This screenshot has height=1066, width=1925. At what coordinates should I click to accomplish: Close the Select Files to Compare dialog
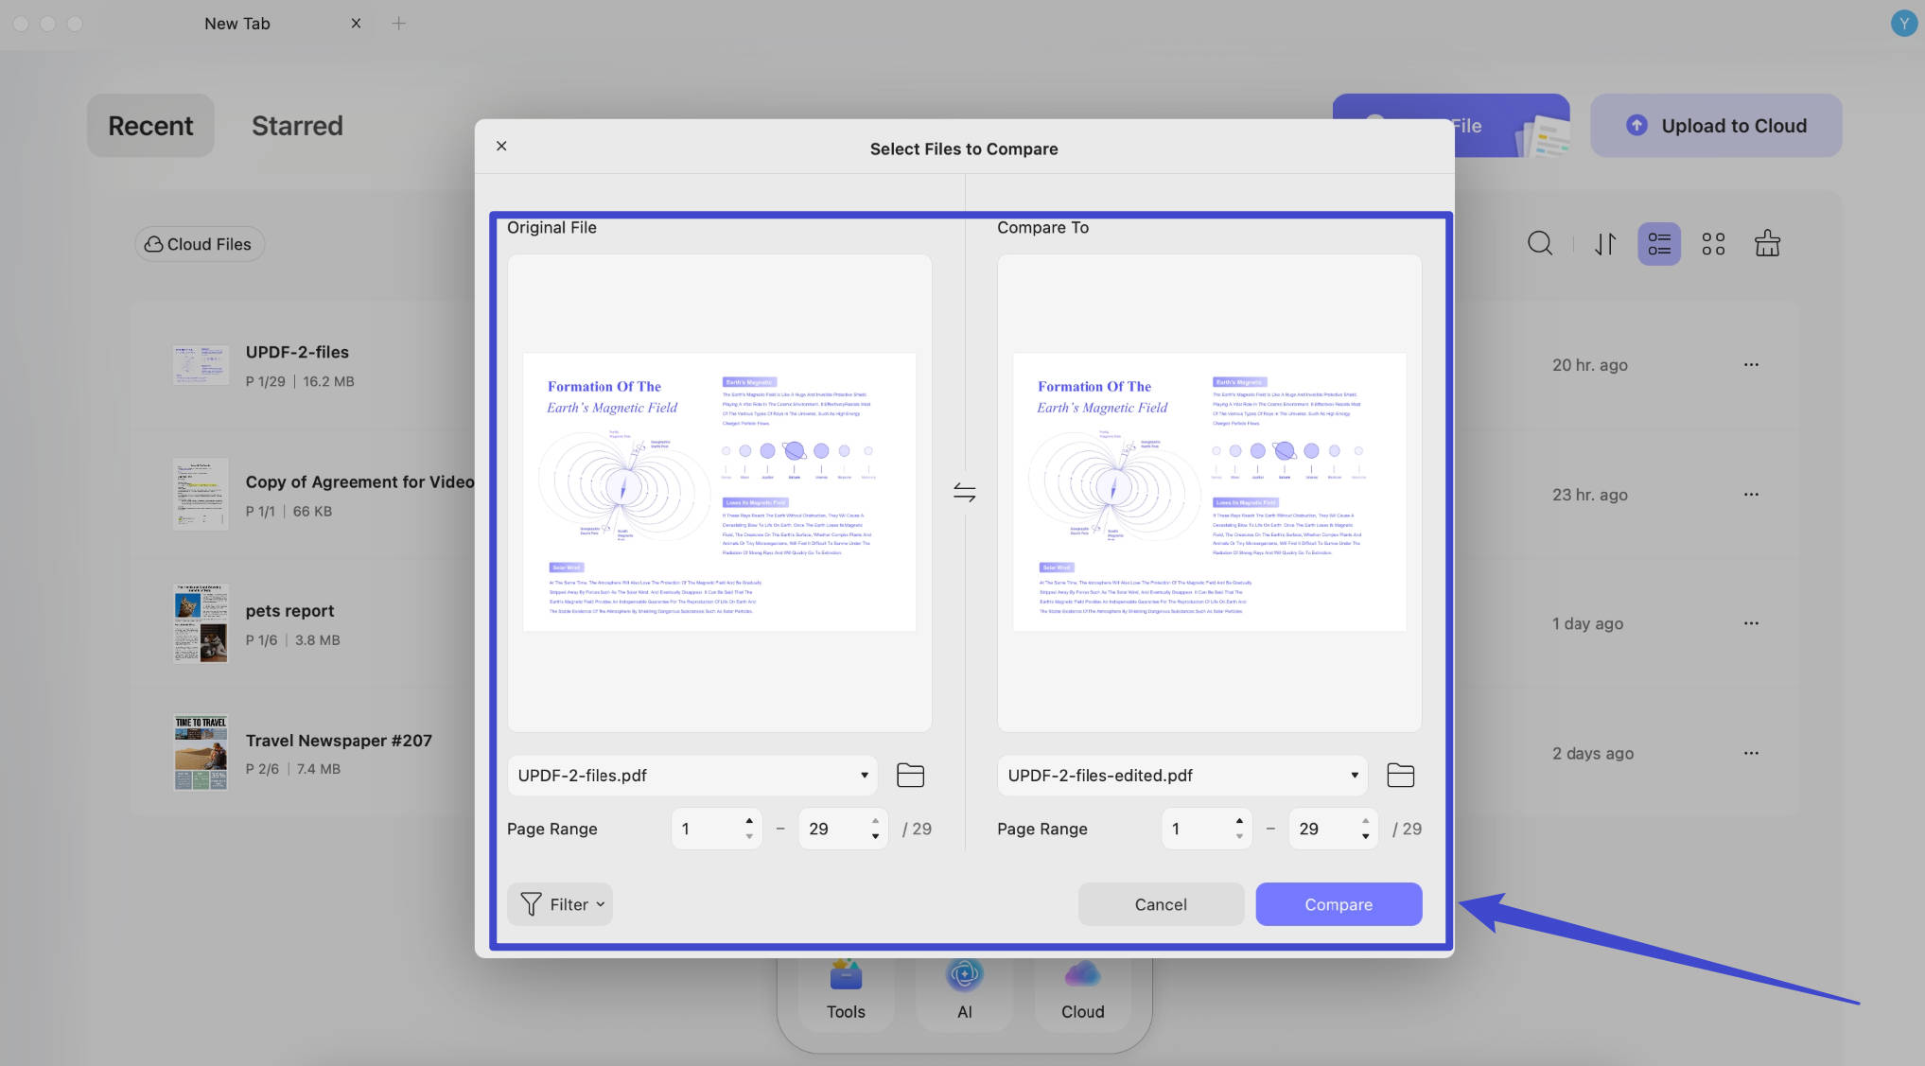tap(501, 146)
